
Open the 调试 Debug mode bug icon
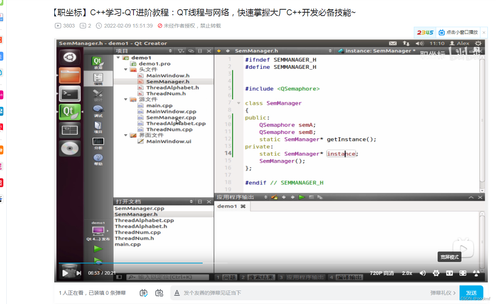(98, 111)
